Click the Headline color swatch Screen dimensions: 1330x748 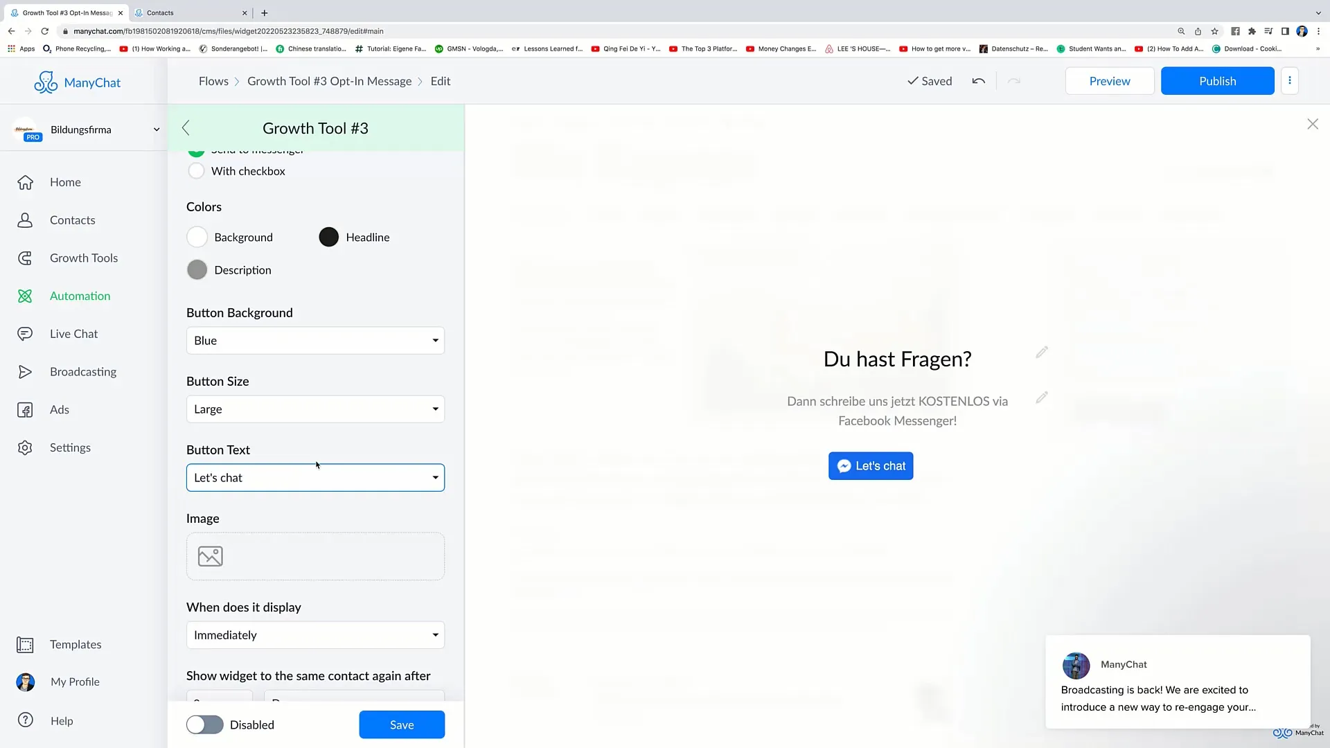(x=328, y=237)
